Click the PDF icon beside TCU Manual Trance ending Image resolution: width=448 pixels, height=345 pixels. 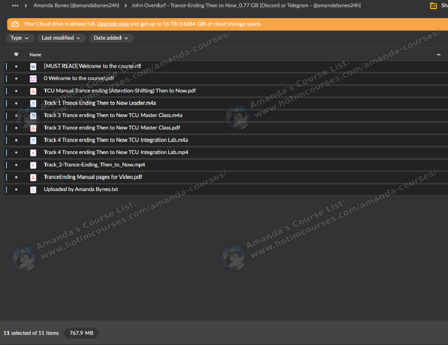(33, 91)
